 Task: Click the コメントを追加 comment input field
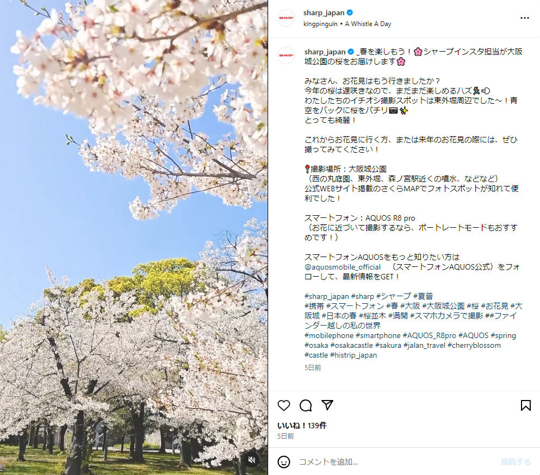click(396, 462)
